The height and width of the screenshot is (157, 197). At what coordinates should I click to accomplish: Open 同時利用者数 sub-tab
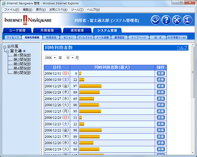coord(32,38)
